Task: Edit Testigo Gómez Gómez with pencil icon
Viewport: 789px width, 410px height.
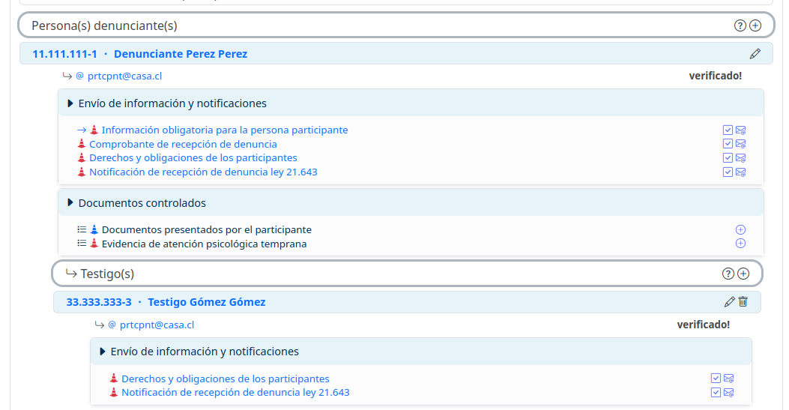Action: pos(729,302)
